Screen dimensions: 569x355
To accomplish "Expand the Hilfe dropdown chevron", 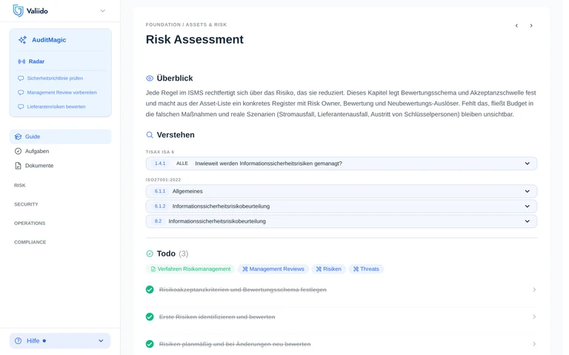I will pyautogui.click(x=101, y=341).
